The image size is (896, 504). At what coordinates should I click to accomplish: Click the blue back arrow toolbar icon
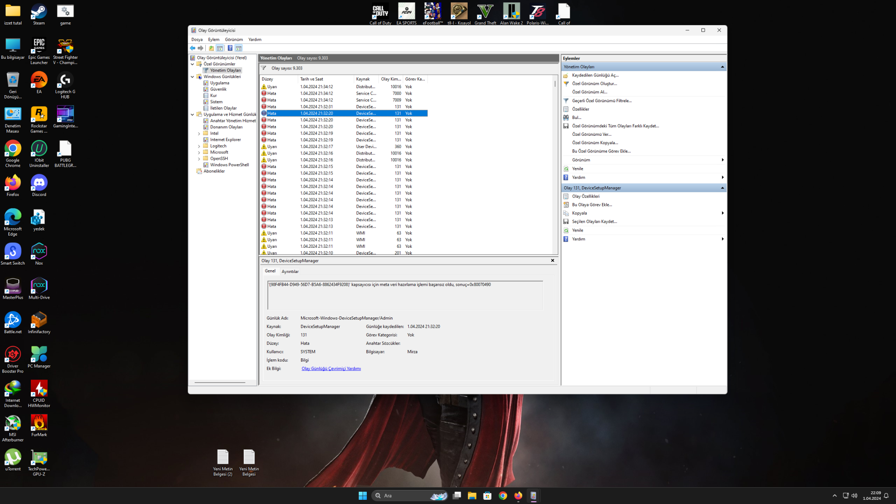click(x=192, y=48)
